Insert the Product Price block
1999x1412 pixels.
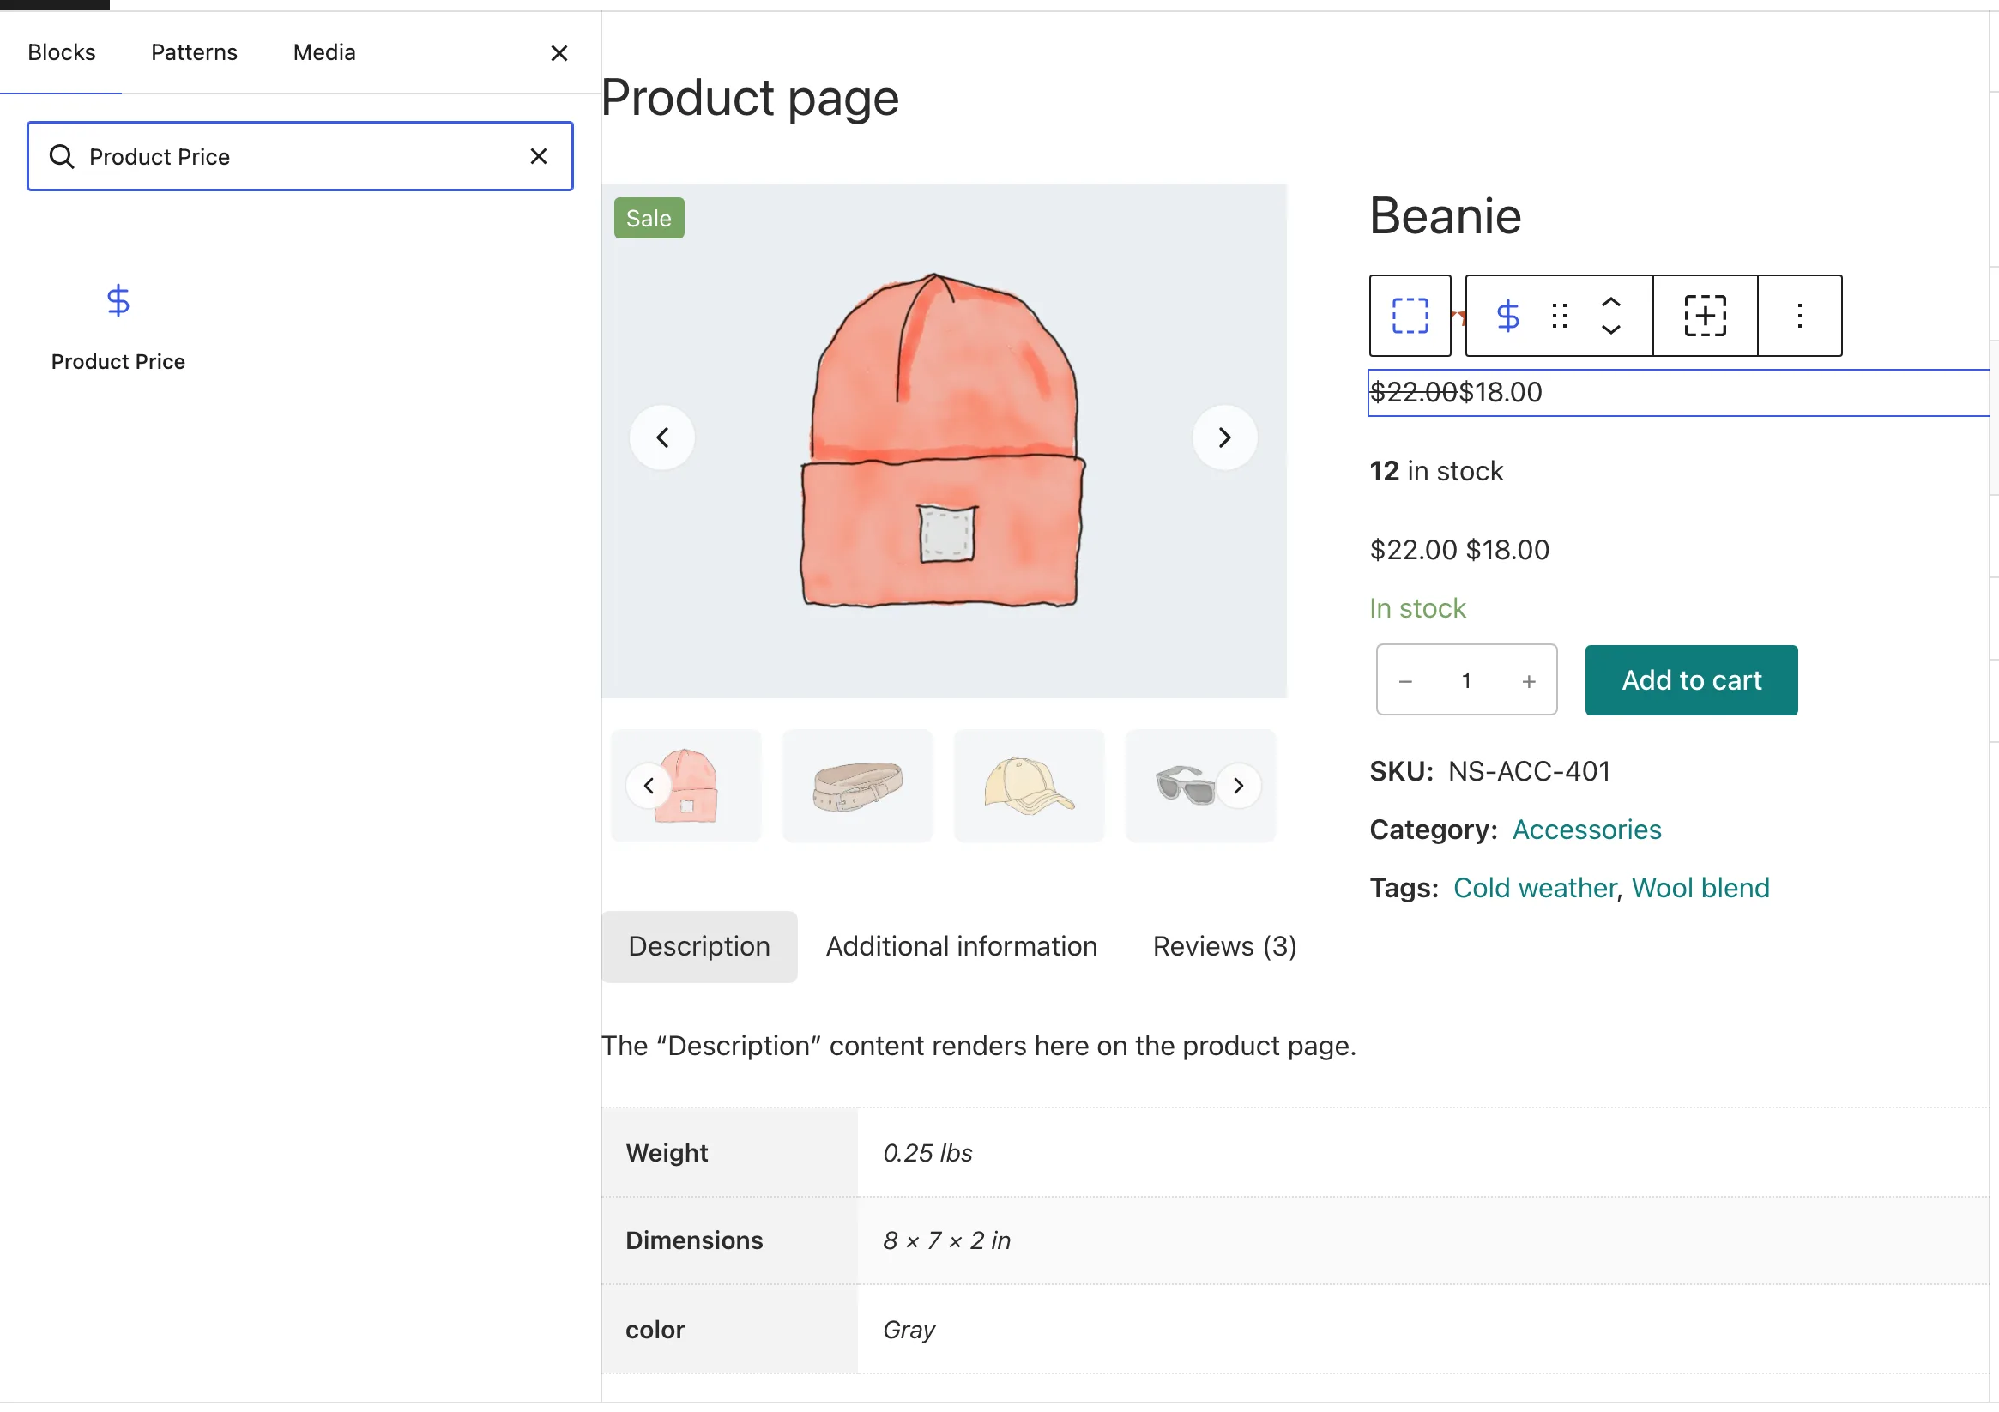click(118, 329)
